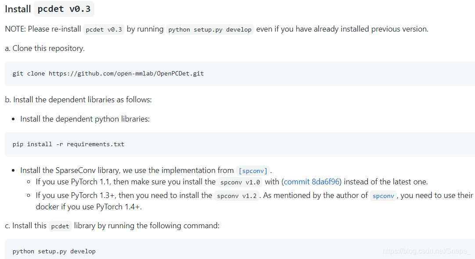The height and width of the screenshot is (259, 475).
Task: Click 'Install the dependent python libraries' bullet
Action: point(85,119)
